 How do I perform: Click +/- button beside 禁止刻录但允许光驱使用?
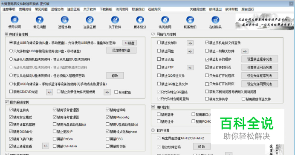coord(107,92)
